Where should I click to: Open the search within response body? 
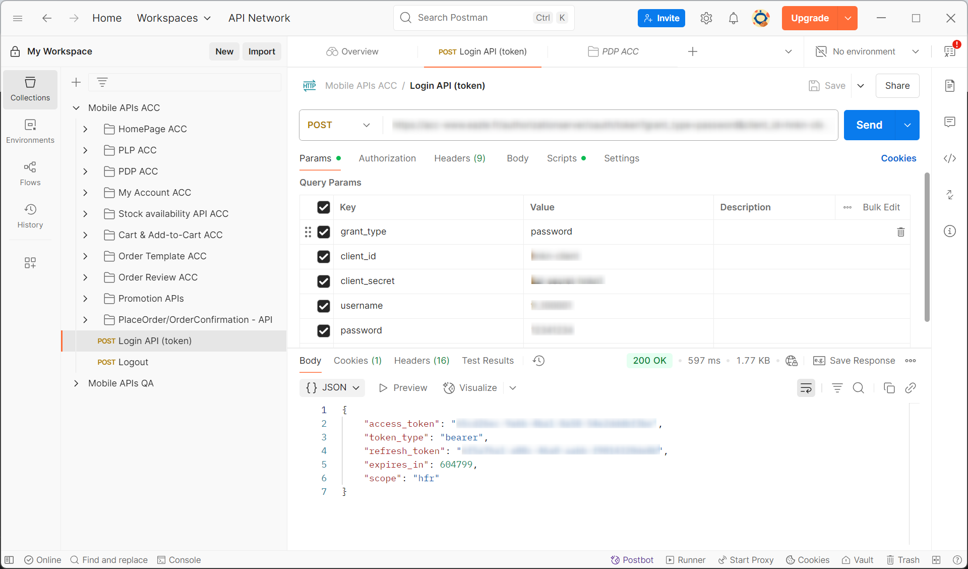(x=859, y=388)
